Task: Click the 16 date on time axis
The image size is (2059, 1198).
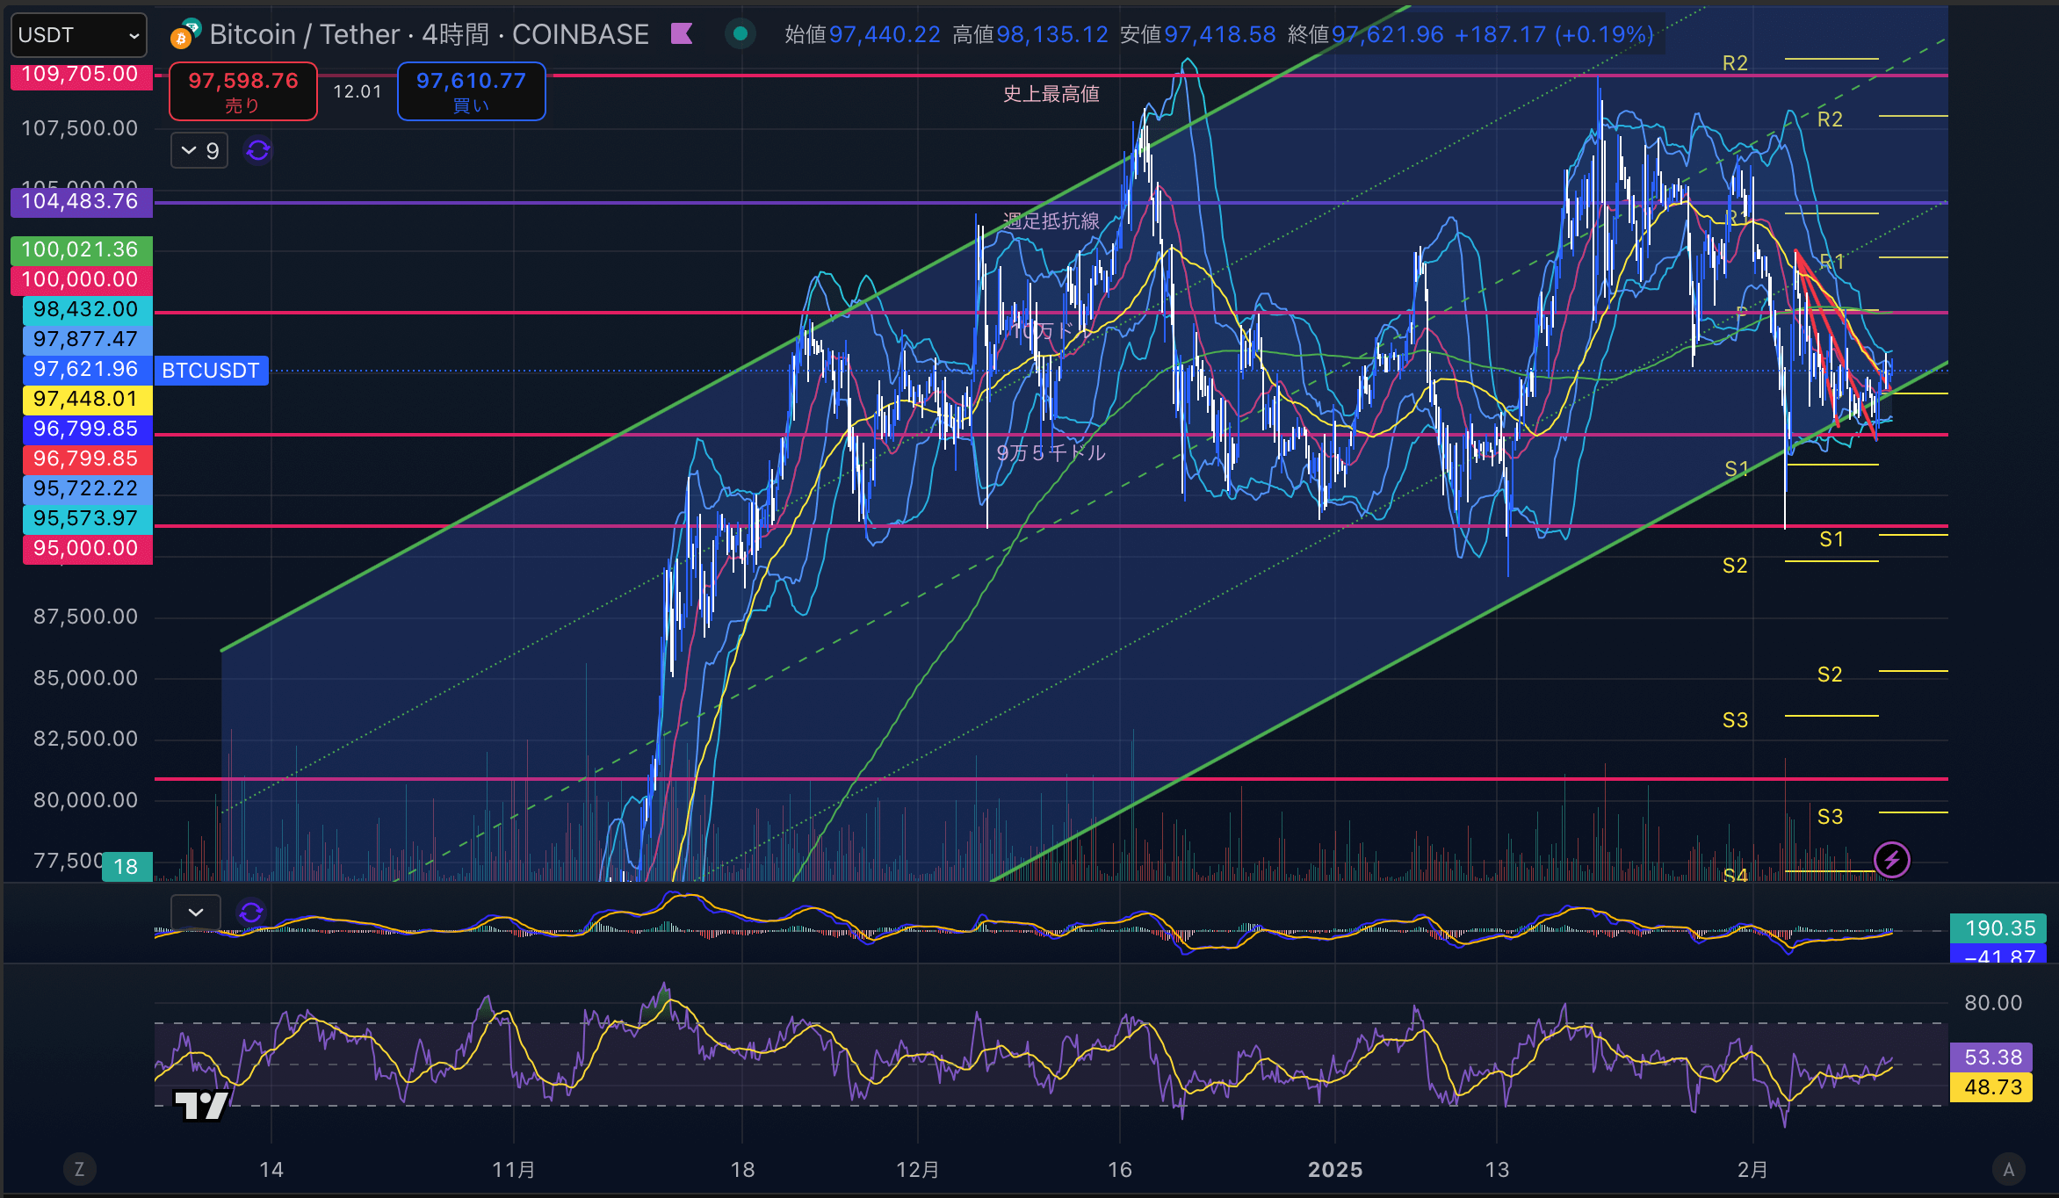Action: (1120, 1170)
